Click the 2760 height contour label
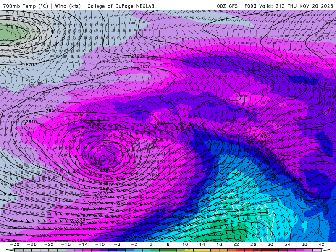This screenshot has width=336, height=252. pos(83,210)
